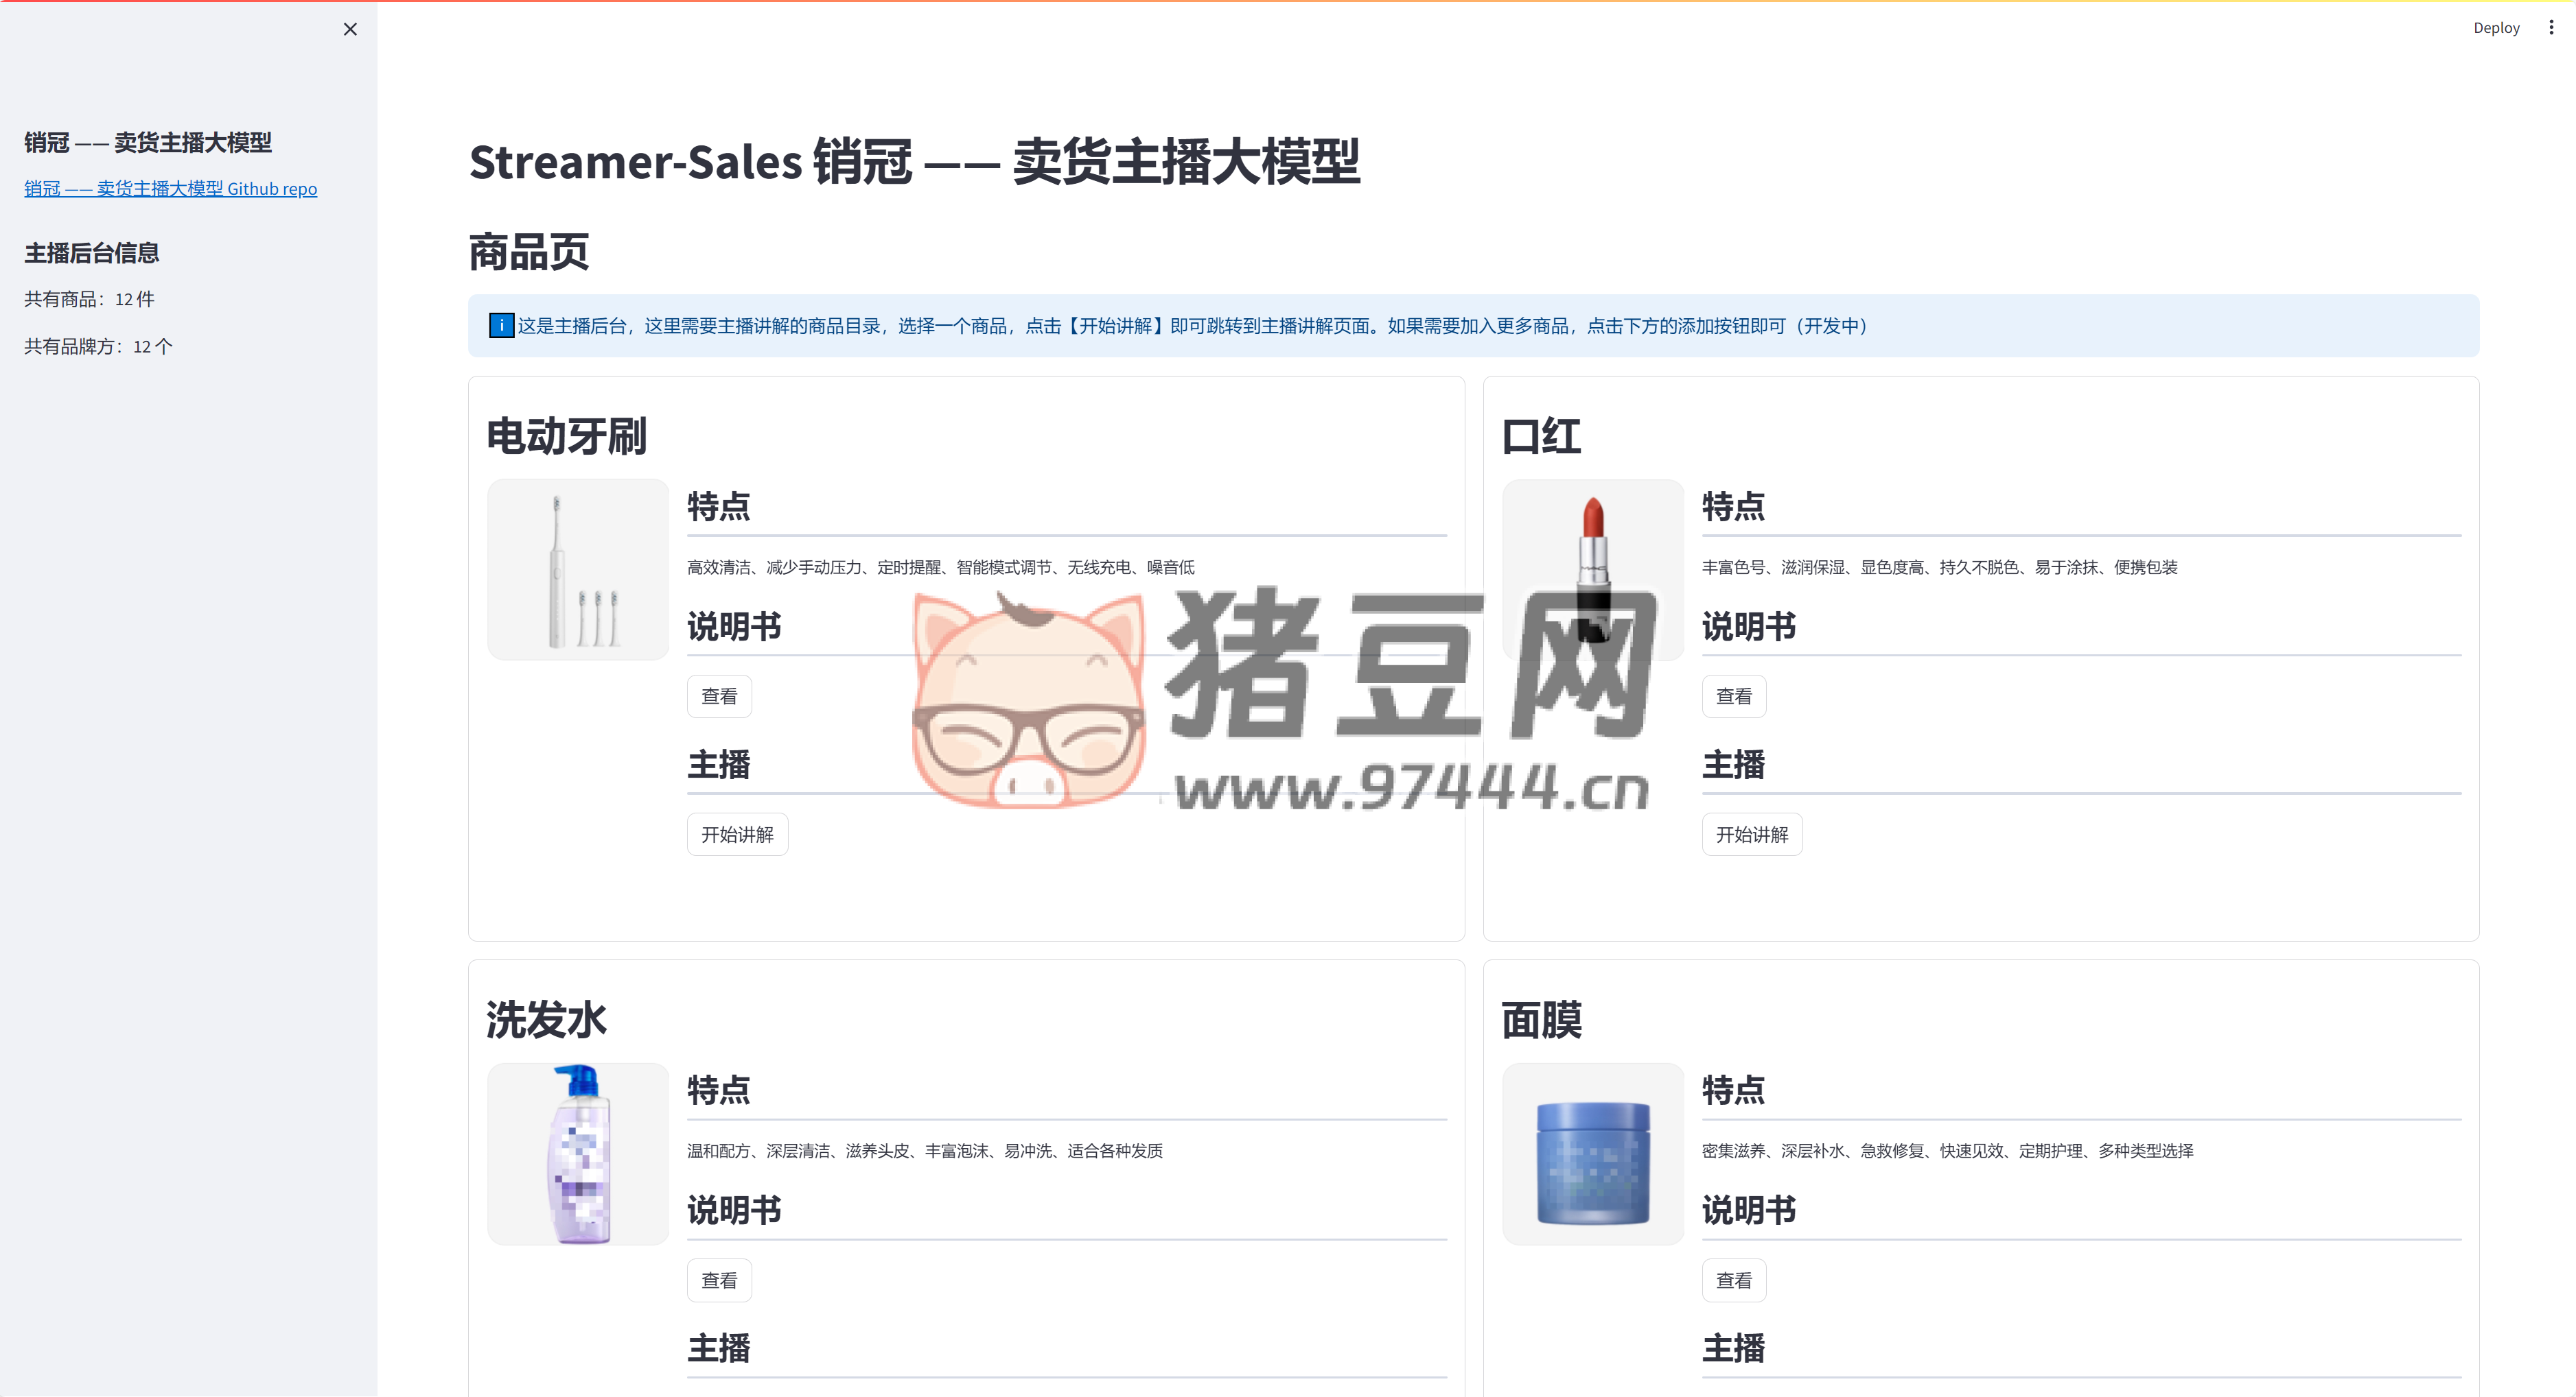The width and height of the screenshot is (2576, 1397).
Task: Click the 电动牙刷 product heading
Action: [566, 437]
